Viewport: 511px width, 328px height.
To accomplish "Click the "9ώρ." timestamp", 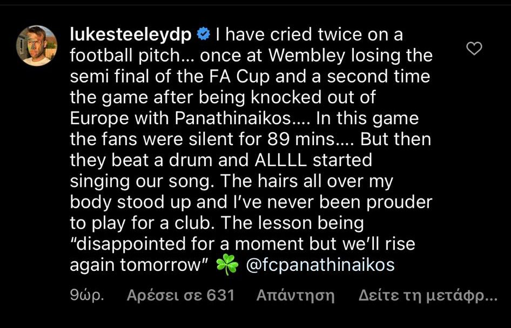I will pyautogui.click(x=86, y=296).
